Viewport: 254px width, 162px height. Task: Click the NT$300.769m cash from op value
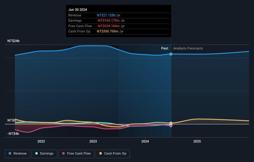pyautogui.click(x=108, y=32)
